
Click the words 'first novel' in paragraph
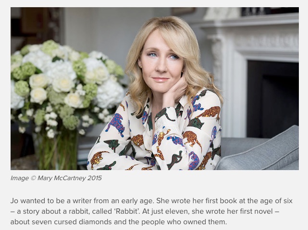255,211
